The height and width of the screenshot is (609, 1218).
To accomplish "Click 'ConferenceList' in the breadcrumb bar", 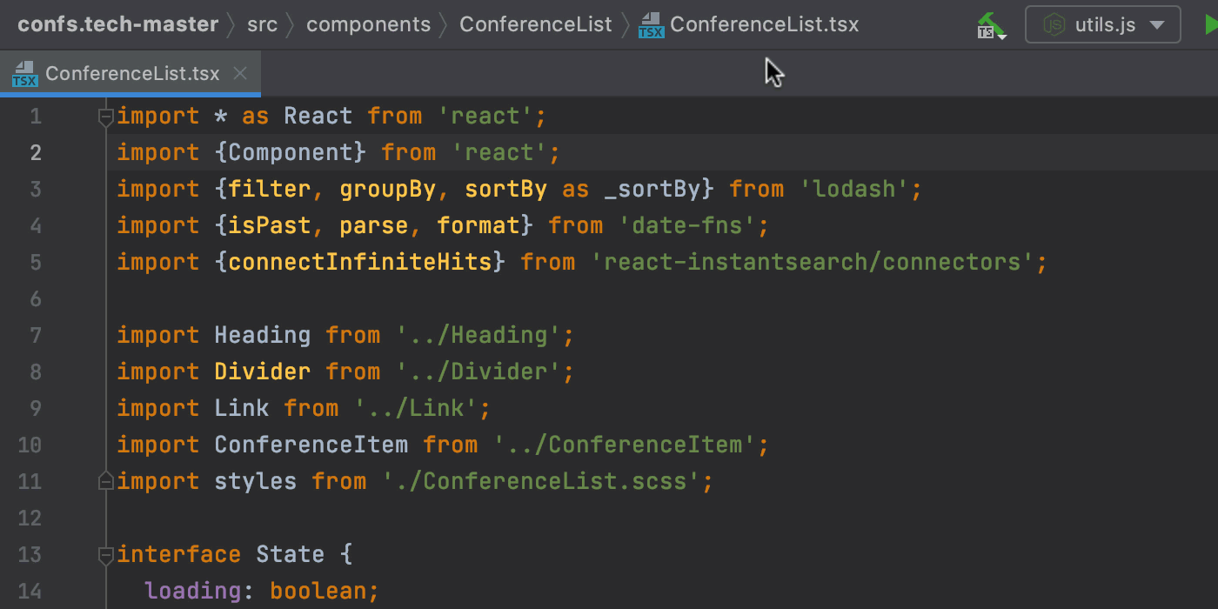I will (x=536, y=24).
